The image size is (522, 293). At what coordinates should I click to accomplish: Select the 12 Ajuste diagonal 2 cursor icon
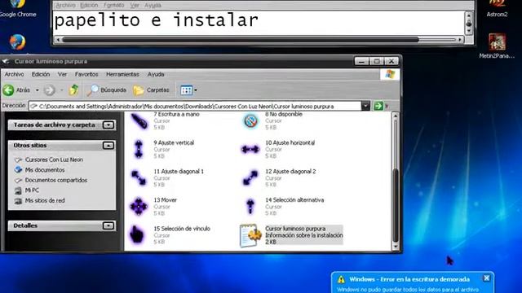pyautogui.click(x=250, y=177)
